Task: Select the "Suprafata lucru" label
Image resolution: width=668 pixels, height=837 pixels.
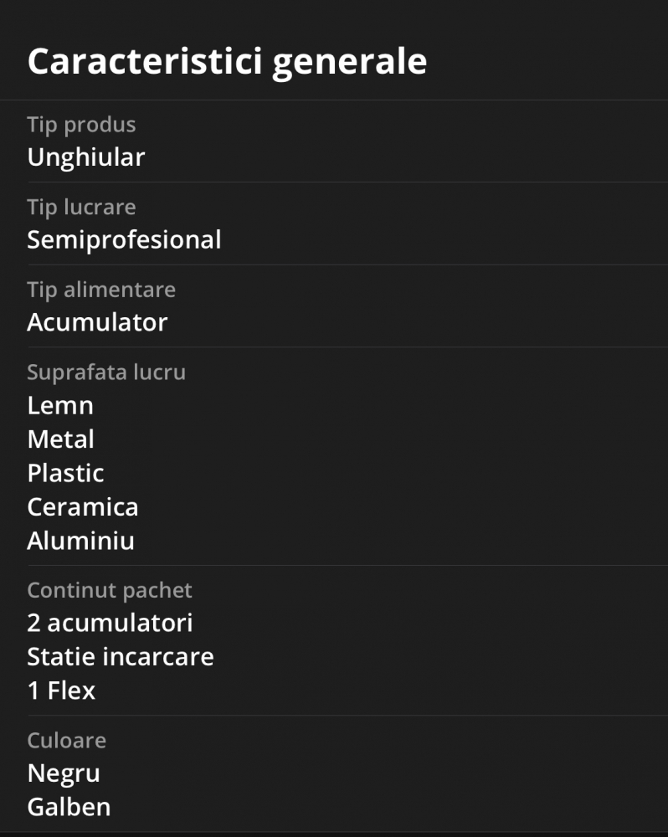Action: (106, 372)
